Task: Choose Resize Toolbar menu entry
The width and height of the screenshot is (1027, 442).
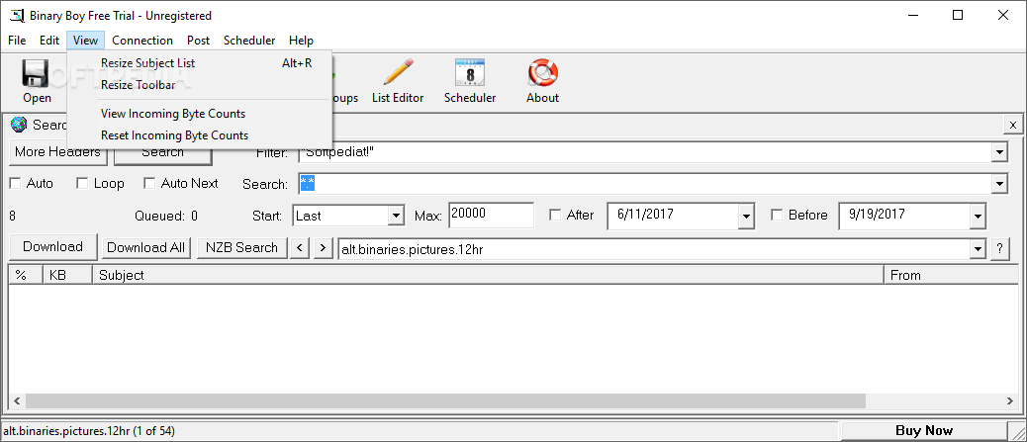Action: point(200,85)
